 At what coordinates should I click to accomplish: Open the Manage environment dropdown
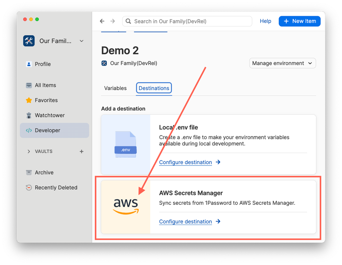(x=282, y=63)
